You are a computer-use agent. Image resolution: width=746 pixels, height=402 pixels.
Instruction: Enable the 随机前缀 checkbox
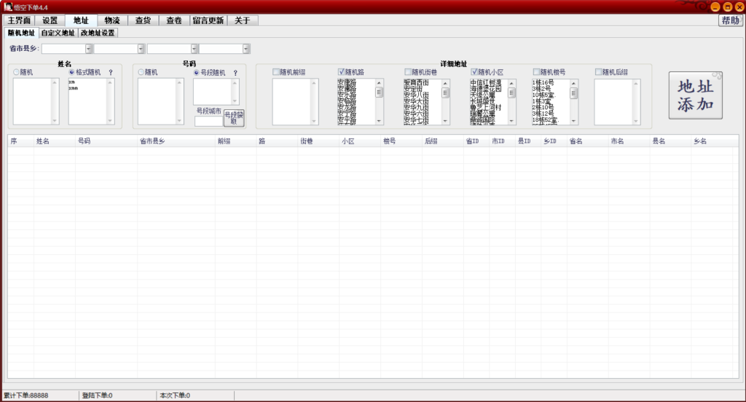tap(276, 71)
